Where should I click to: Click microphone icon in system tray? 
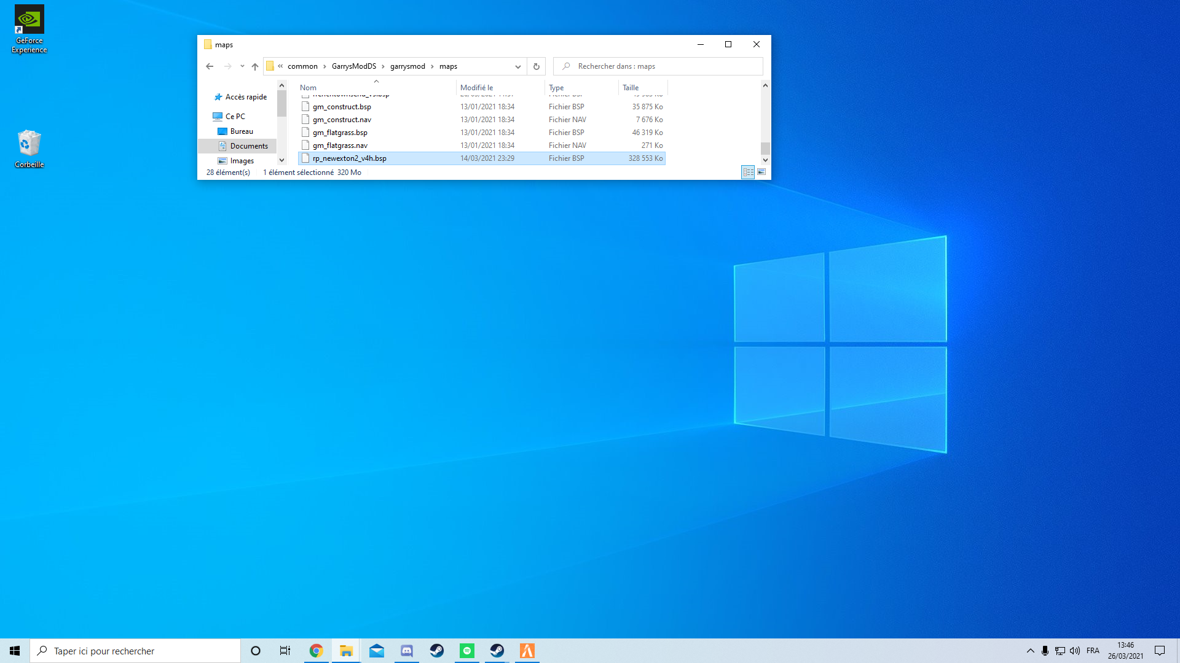pyautogui.click(x=1045, y=651)
